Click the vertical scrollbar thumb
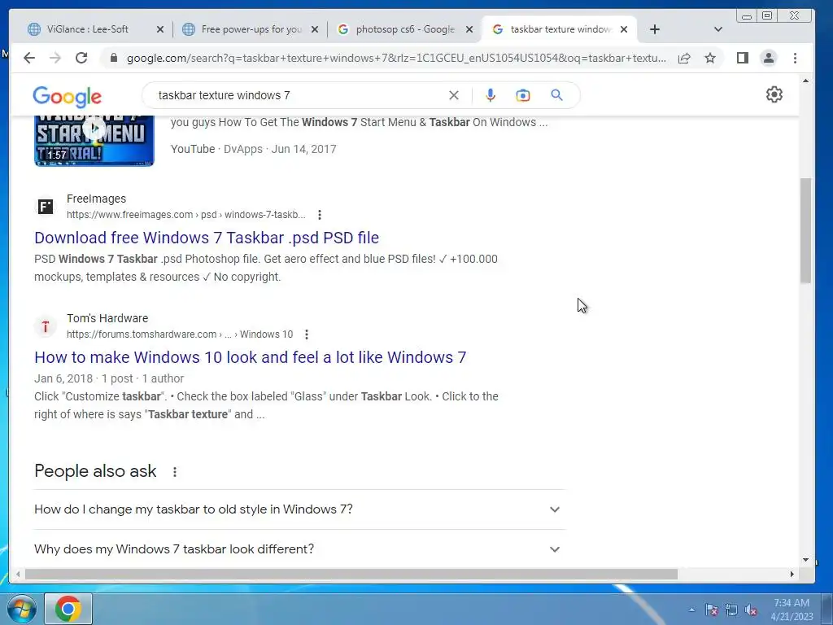This screenshot has width=833, height=625. point(806,230)
